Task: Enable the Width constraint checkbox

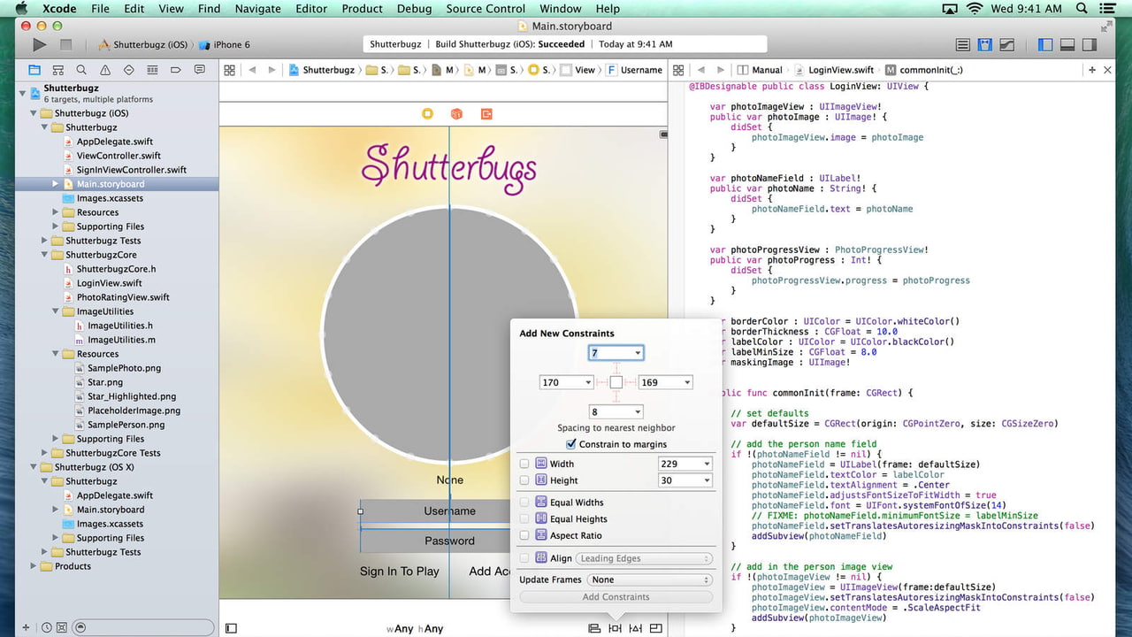Action: point(524,464)
